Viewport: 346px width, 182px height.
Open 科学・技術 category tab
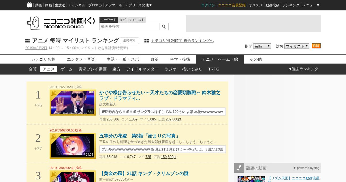[180, 59]
